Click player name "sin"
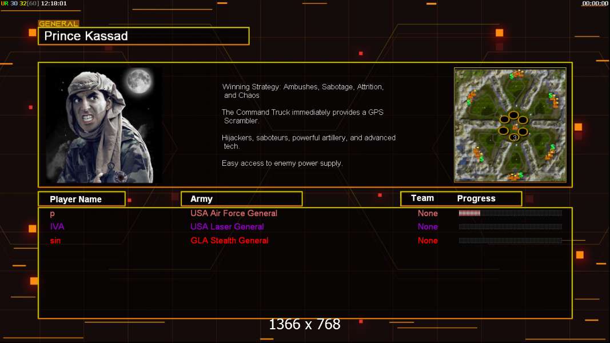The height and width of the screenshot is (343, 610). point(55,240)
